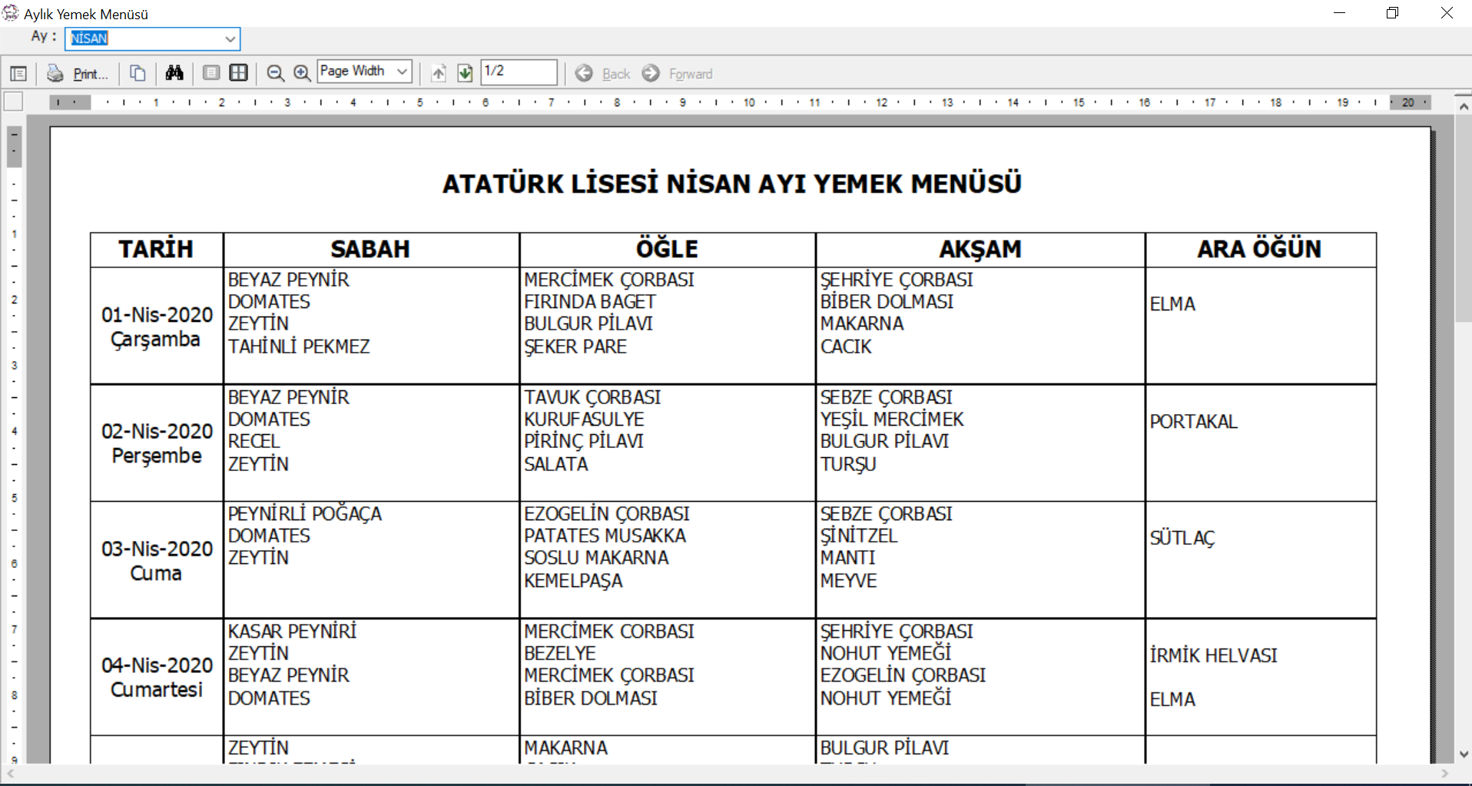This screenshot has height=786, width=1472.
Task: Click the Print button
Action: click(77, 74)
